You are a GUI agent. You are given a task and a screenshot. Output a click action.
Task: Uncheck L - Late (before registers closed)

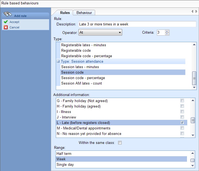182,123
